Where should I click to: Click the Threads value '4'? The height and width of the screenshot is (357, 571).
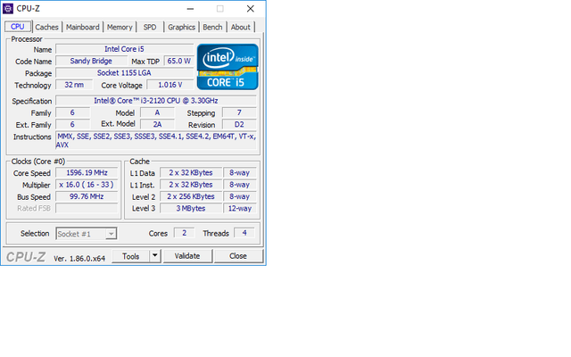(x=244, y=233)
